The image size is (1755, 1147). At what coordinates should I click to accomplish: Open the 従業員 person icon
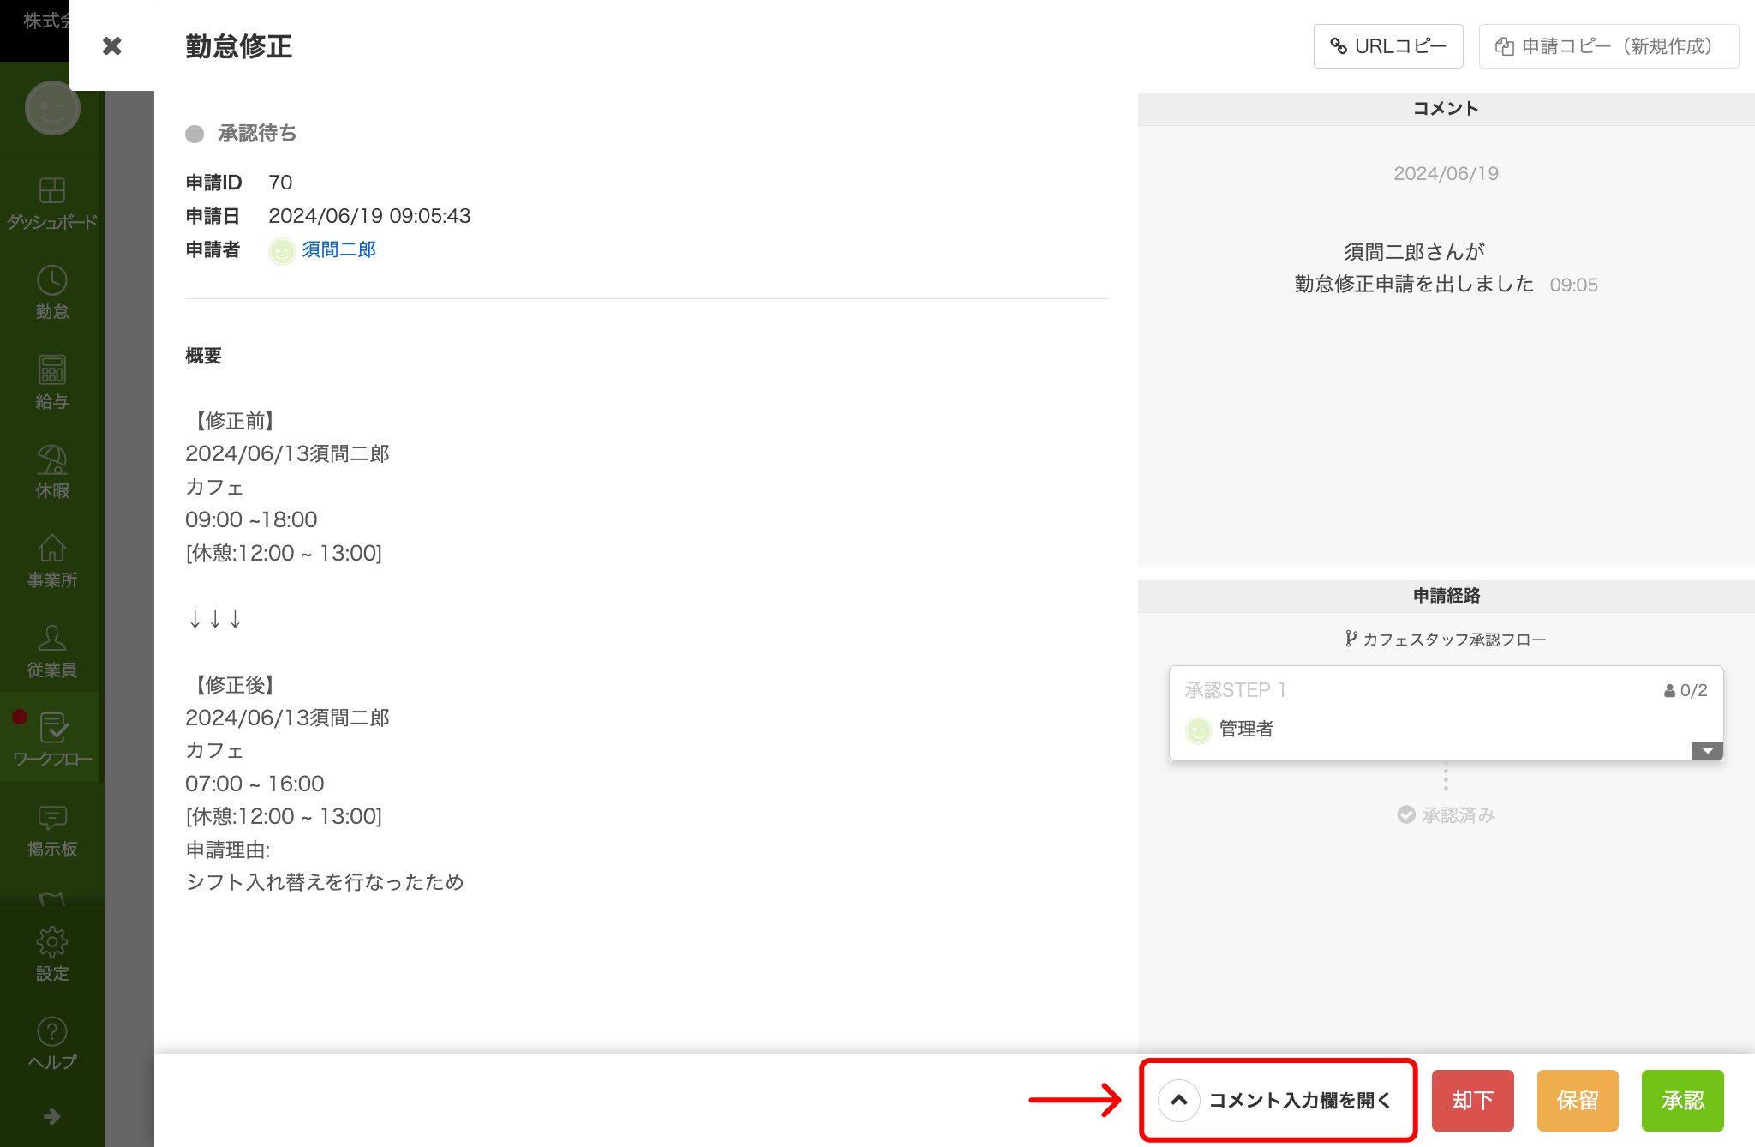point(52,639)
